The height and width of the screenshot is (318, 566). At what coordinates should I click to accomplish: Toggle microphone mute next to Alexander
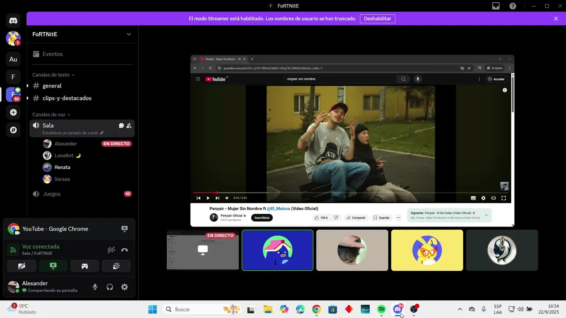[95, 287]
